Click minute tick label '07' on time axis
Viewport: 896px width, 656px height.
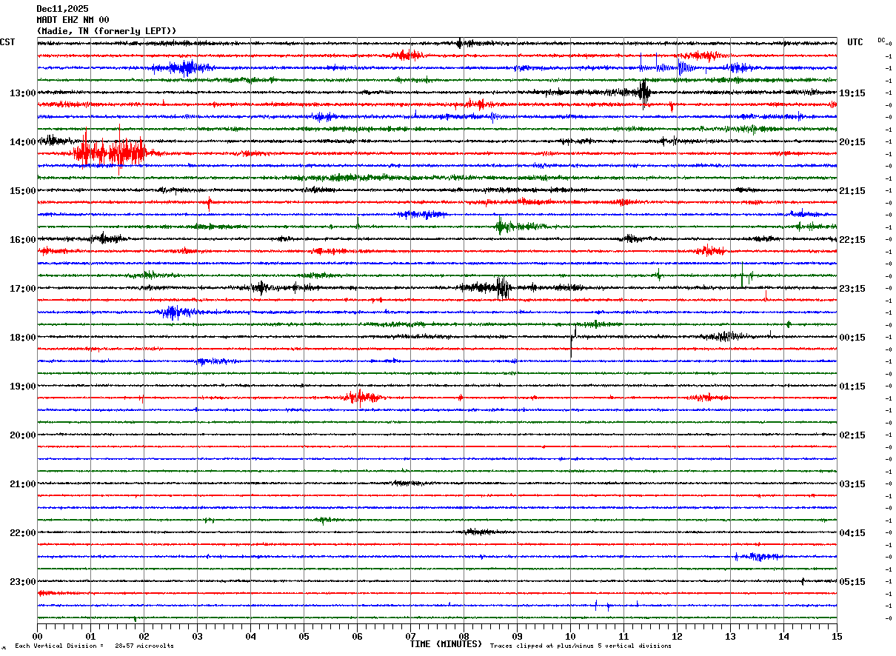click(410, 637)
